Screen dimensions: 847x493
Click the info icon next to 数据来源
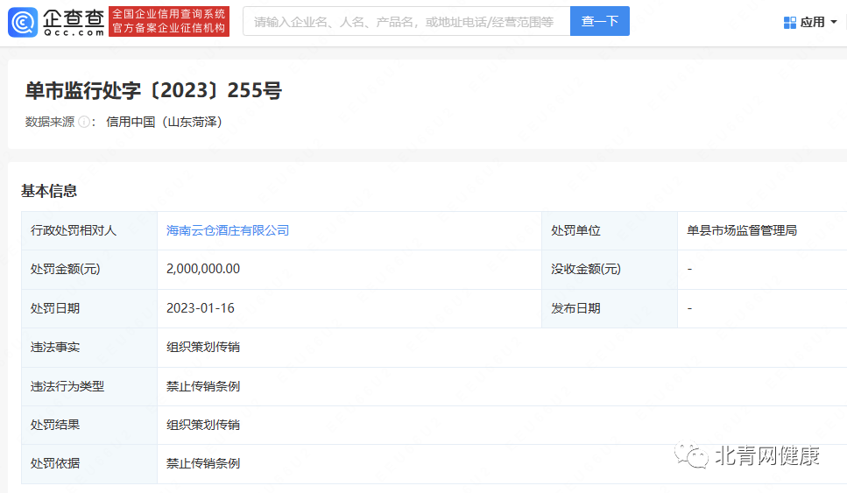click(x=84, y=122)
